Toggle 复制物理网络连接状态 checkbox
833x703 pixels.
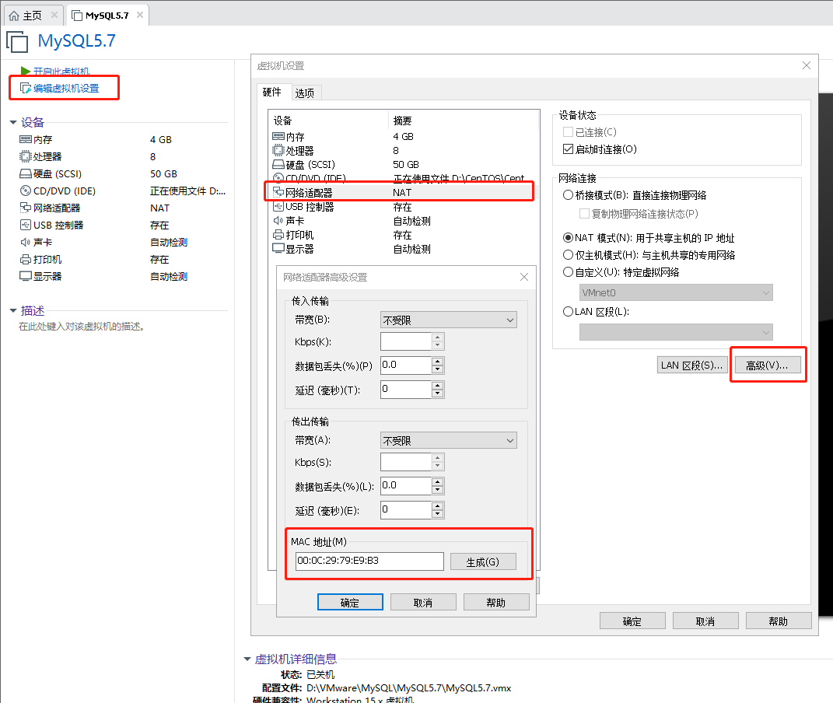click(584, 213)
